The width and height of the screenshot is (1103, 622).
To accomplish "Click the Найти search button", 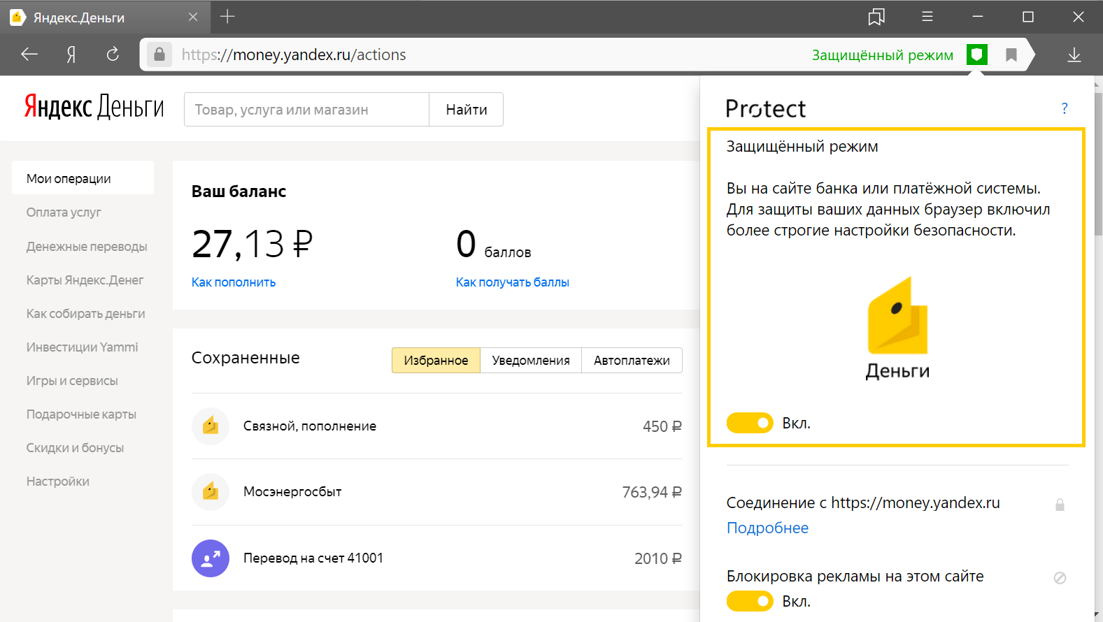I will pos(467,110).
